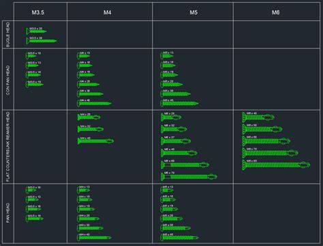The height and width of the screenshot is (246, 323).
Task: Pick the M4 x 40 con pan head screw
Action: [94, 103]
